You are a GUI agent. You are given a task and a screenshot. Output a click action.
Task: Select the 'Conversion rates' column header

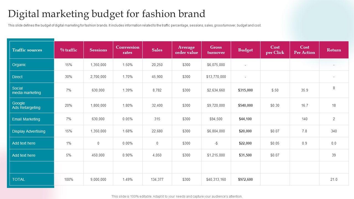(x=127, y=50)
